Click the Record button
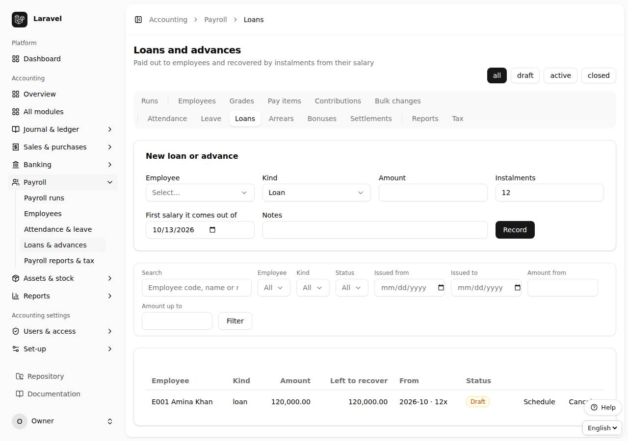Viewport: 628px width, 441px height. click(515, 230)
